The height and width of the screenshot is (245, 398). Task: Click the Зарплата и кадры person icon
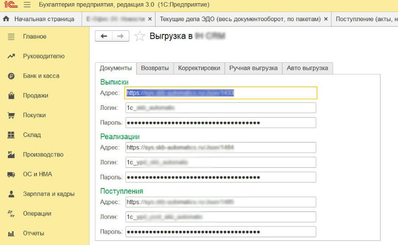pos(11,194)
